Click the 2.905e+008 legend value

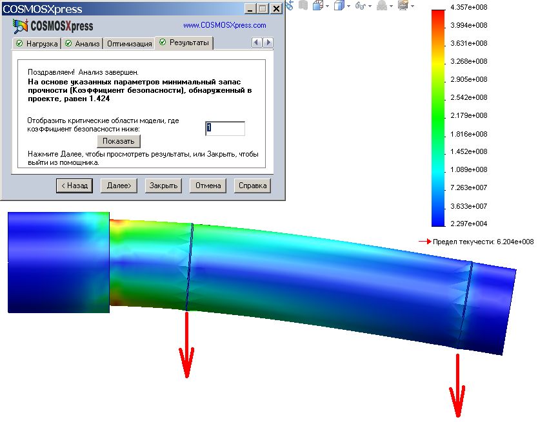point(469,79)
